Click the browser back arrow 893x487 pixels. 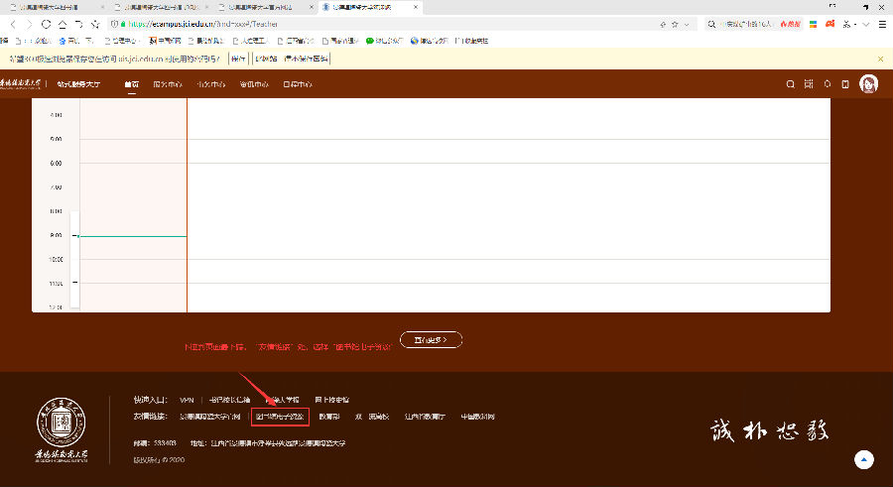[13, 25]
